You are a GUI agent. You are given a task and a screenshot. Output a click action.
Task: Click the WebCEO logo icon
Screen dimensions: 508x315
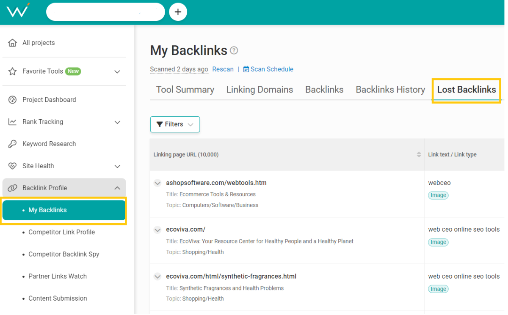(18, 11)
